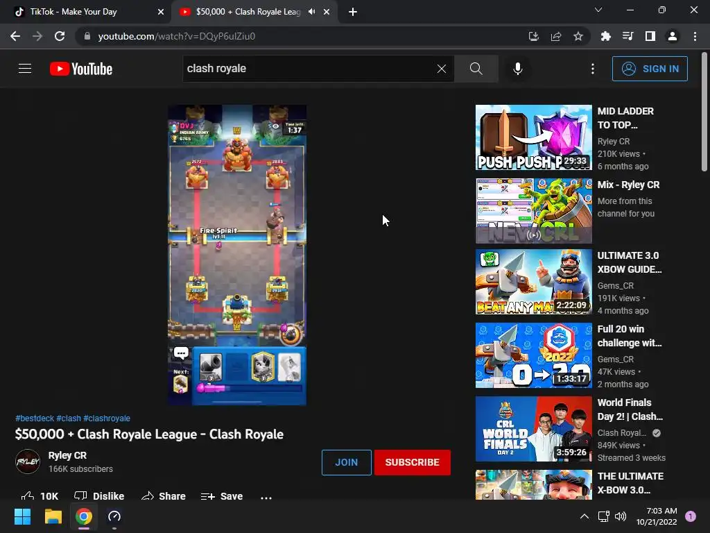
Task: Click the address bar URL
Action: click(177, 36)
